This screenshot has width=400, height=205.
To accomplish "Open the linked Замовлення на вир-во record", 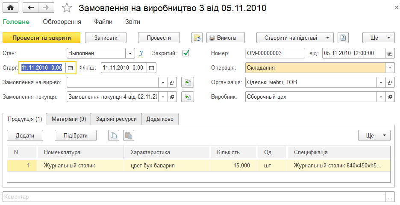I will pyautogui.click(x=172, y=82).
